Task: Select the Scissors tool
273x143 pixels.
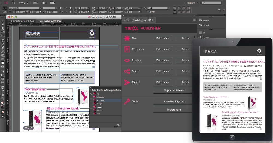Action: [3, 71]
